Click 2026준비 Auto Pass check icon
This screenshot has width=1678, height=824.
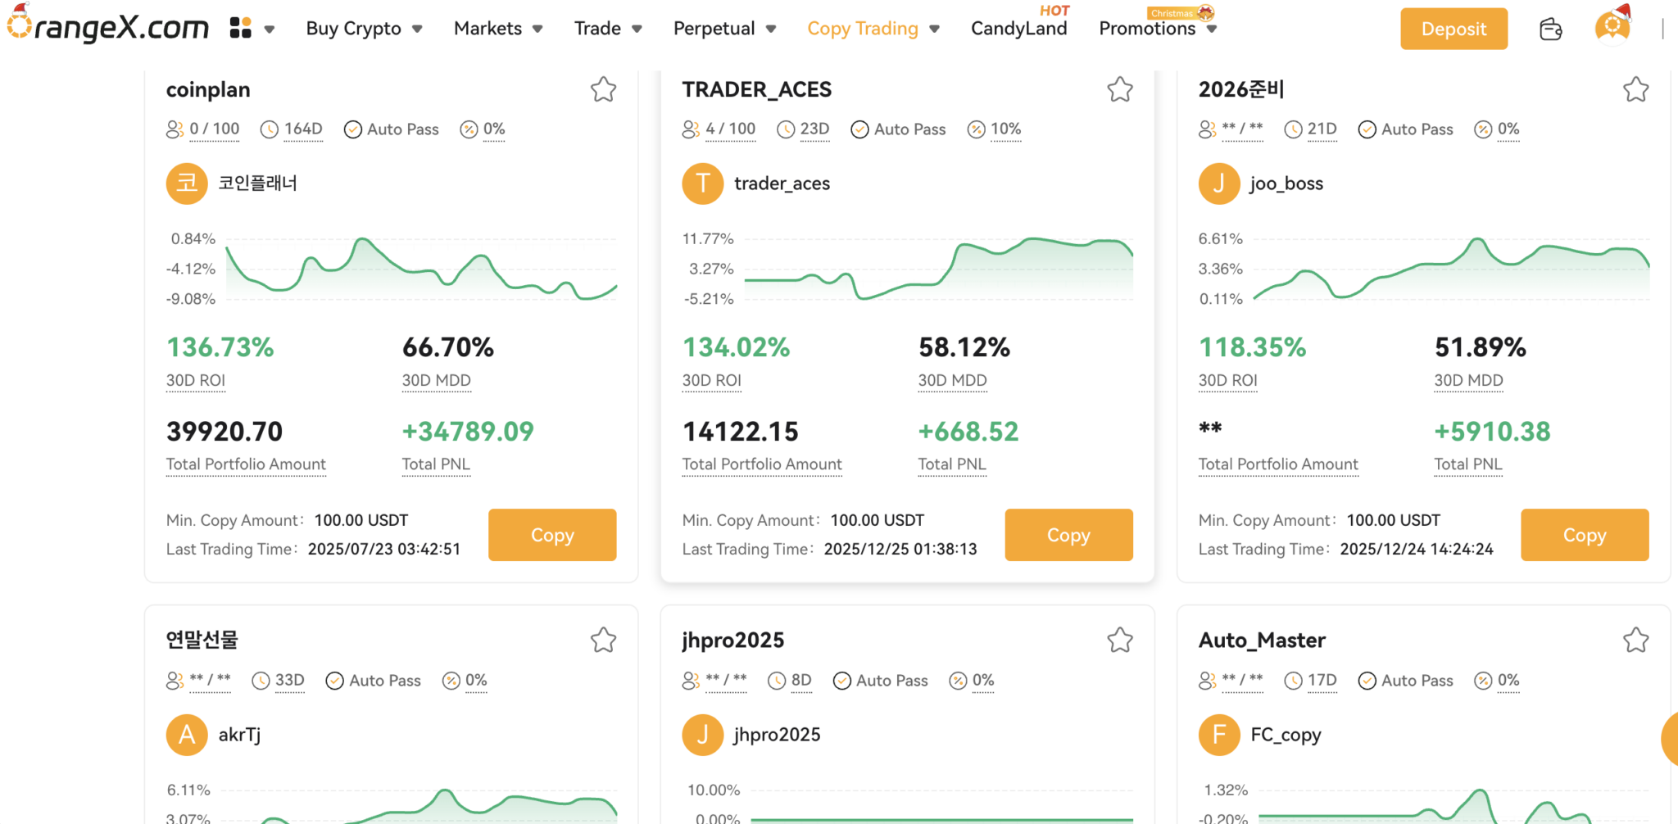[1367, 129]
